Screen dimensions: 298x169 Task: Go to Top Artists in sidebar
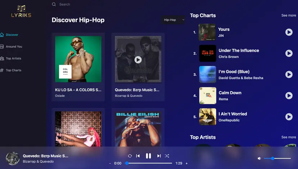coord(13,58)
